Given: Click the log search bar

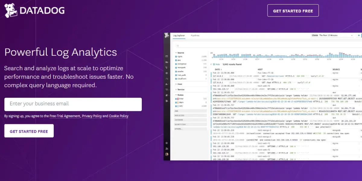Looking at the screenshot, I should tap(268, 46).
